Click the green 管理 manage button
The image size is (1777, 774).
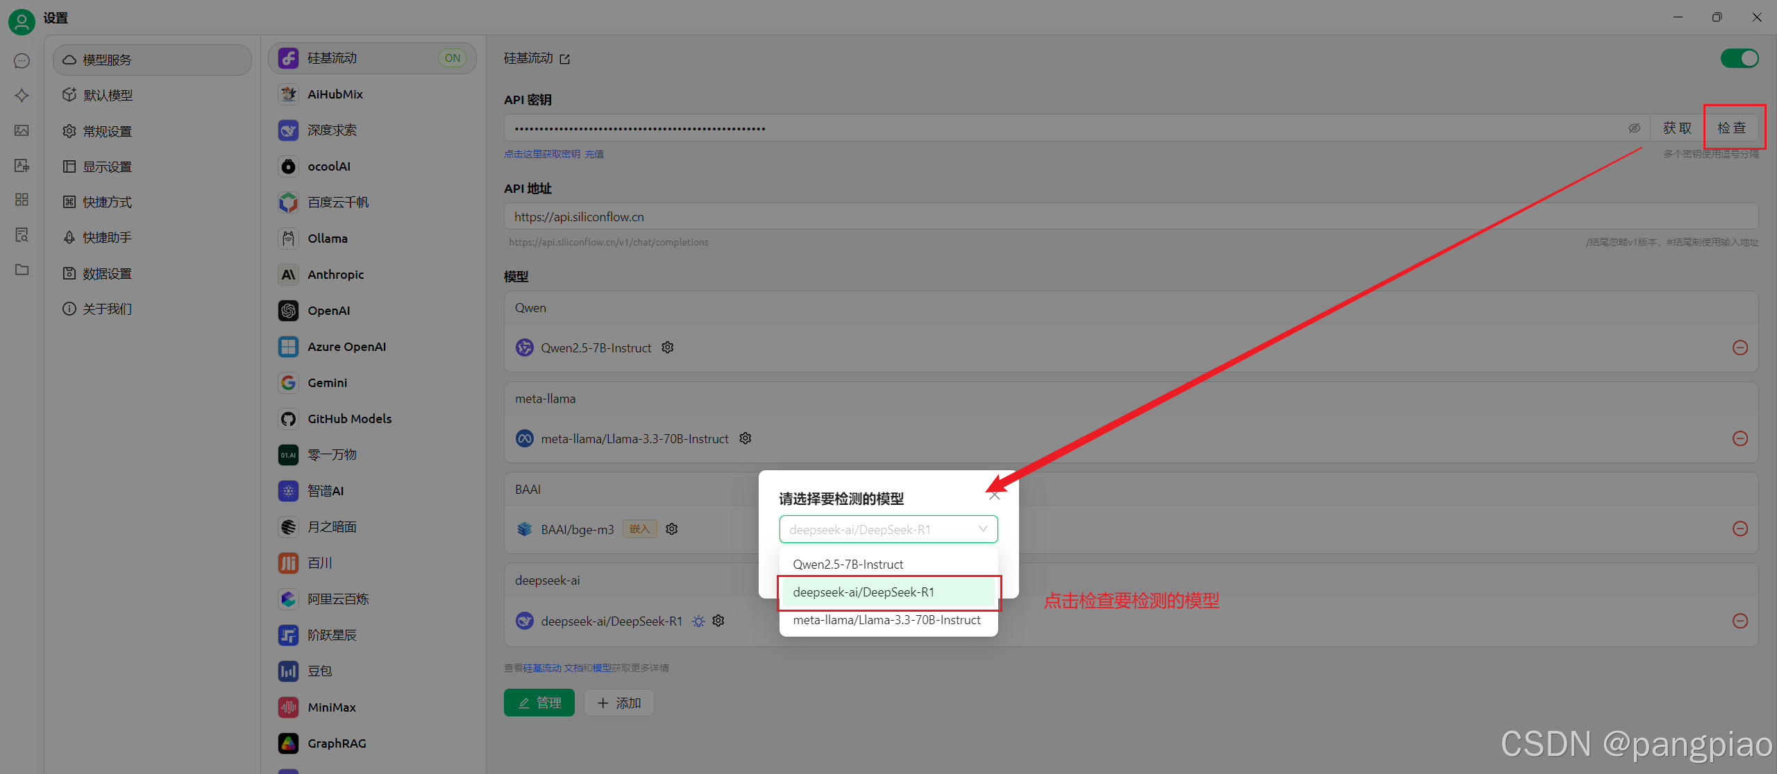pyautogui.click(x=539, y=703)
